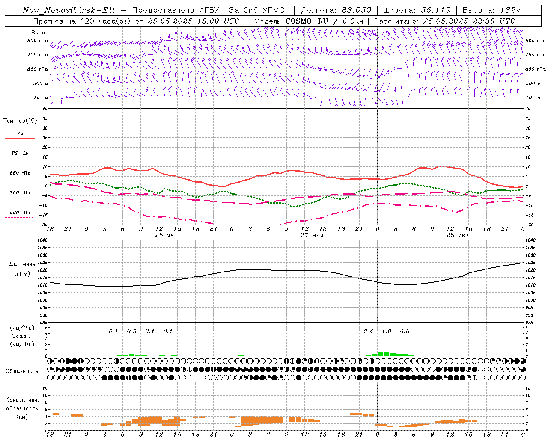The height and width of the screenshot is (438, 548).
Task: Click the model name COSMO-RU
Action: pyautogui.click(x=307, y=21)
